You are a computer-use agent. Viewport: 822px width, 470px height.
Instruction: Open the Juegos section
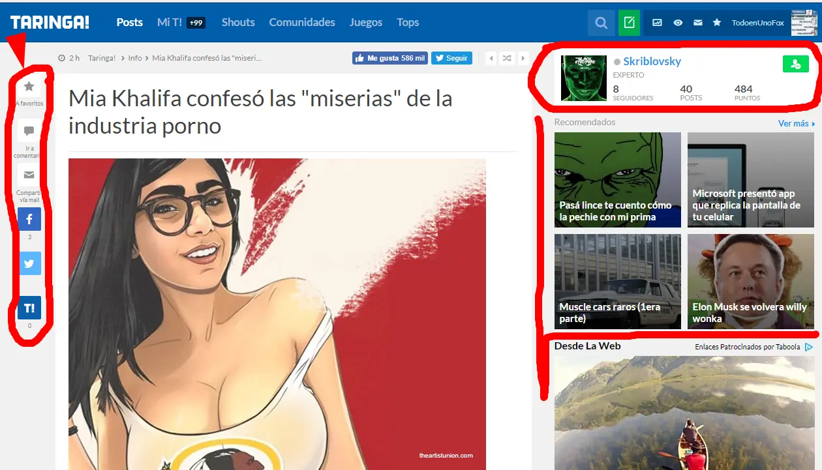(x=366, y=22)
